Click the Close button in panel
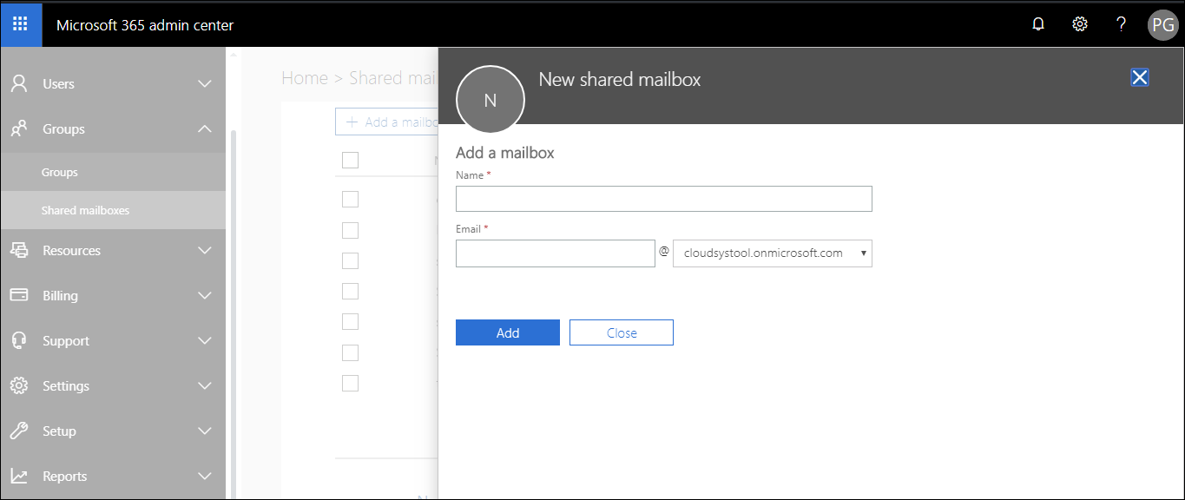The image size is (1185, 500). (x=622, y=332)
